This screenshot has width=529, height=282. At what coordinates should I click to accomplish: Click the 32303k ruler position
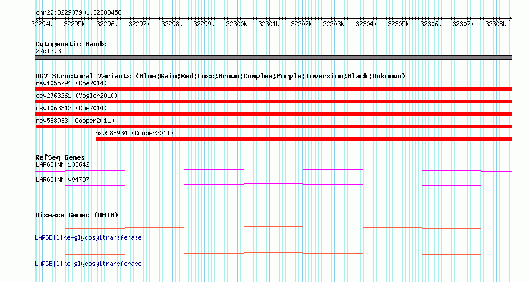(x=333, y=24)
